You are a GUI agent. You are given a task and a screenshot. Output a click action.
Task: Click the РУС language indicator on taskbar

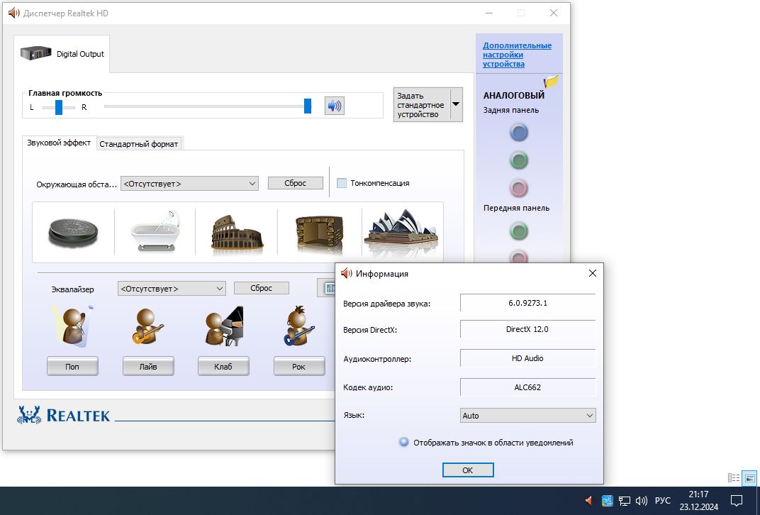pos(663,501)
